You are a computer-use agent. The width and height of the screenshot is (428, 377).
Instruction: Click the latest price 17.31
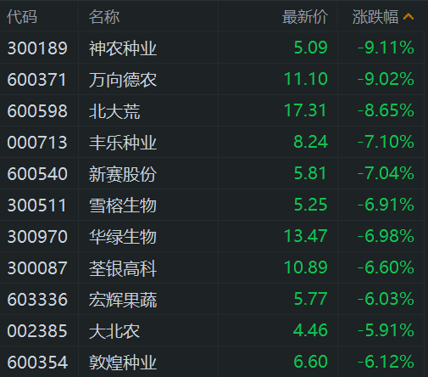tap(305, 110)
